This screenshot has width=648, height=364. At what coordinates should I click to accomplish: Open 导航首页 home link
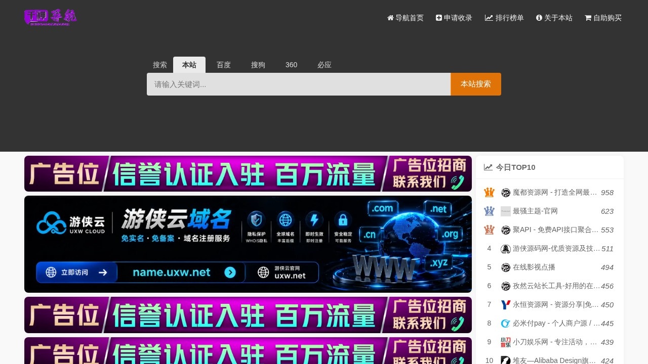click(405, 18)
